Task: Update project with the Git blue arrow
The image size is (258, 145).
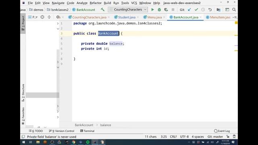Action: pyautogui.click(x=189, y=10)
